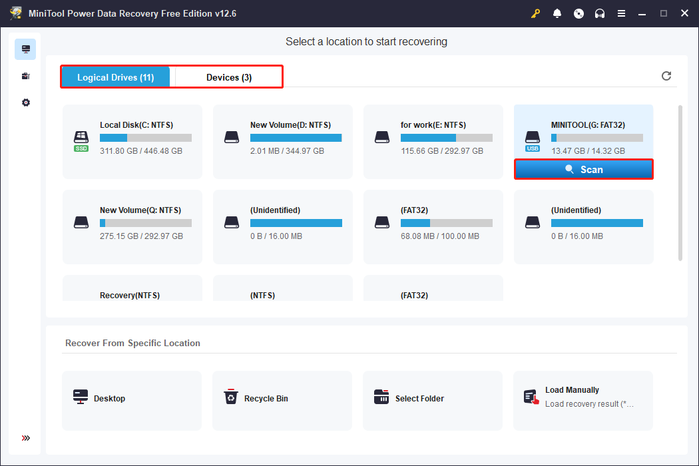Open the Utilities toolbox sidebar icon
Screen dimensions: 699x466
pos(25,76)
